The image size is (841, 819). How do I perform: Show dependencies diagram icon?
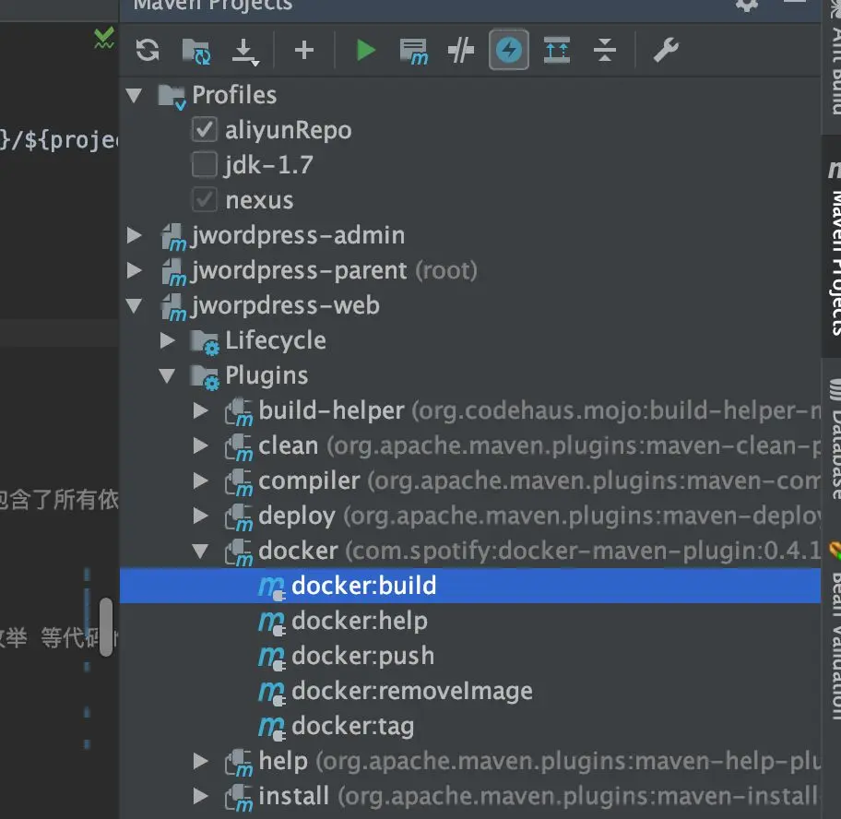click(x=557, y=51)
